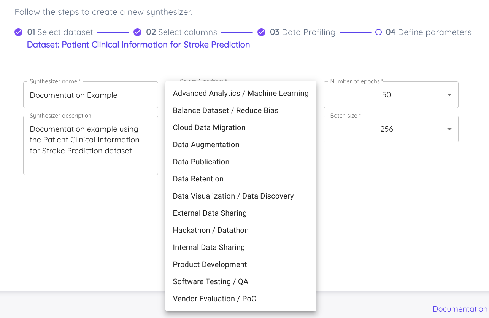Select Hackathon / Datathon option
Image resolution: width=489 pixels, height=318 pixels.
coord(241,230)
